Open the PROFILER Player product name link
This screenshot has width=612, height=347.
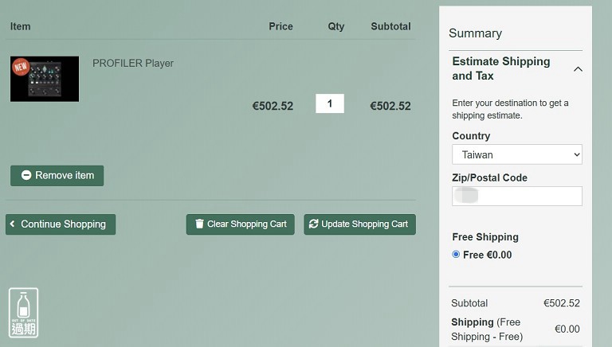(x=133, y=64)
